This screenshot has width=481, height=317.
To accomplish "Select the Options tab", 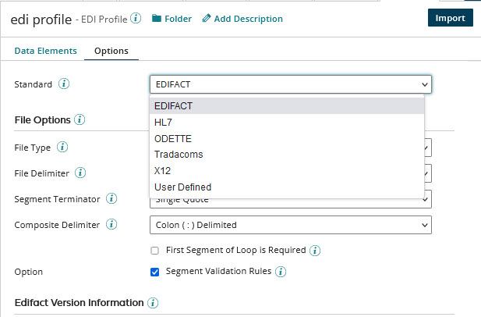I will click(x=111, y=51).
